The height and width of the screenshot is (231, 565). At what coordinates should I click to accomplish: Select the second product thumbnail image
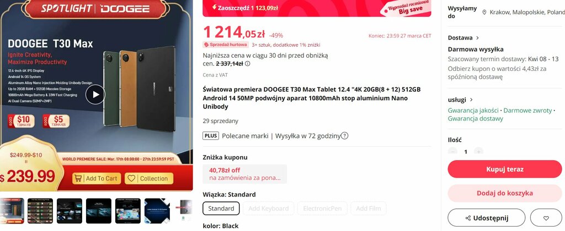click(40, 211)
